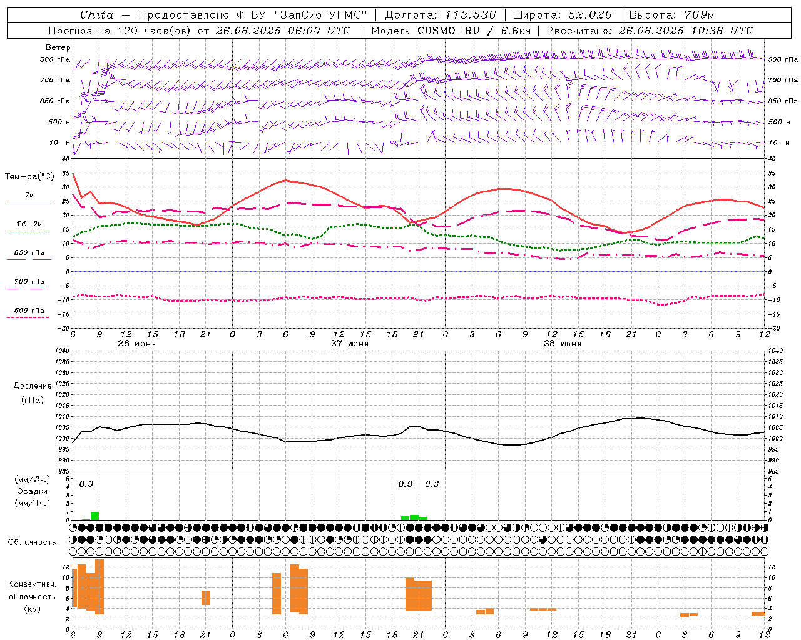Click the "Chita" station name in the header
The height and width of the screenshot is (640, 801).
pos(97,15)
